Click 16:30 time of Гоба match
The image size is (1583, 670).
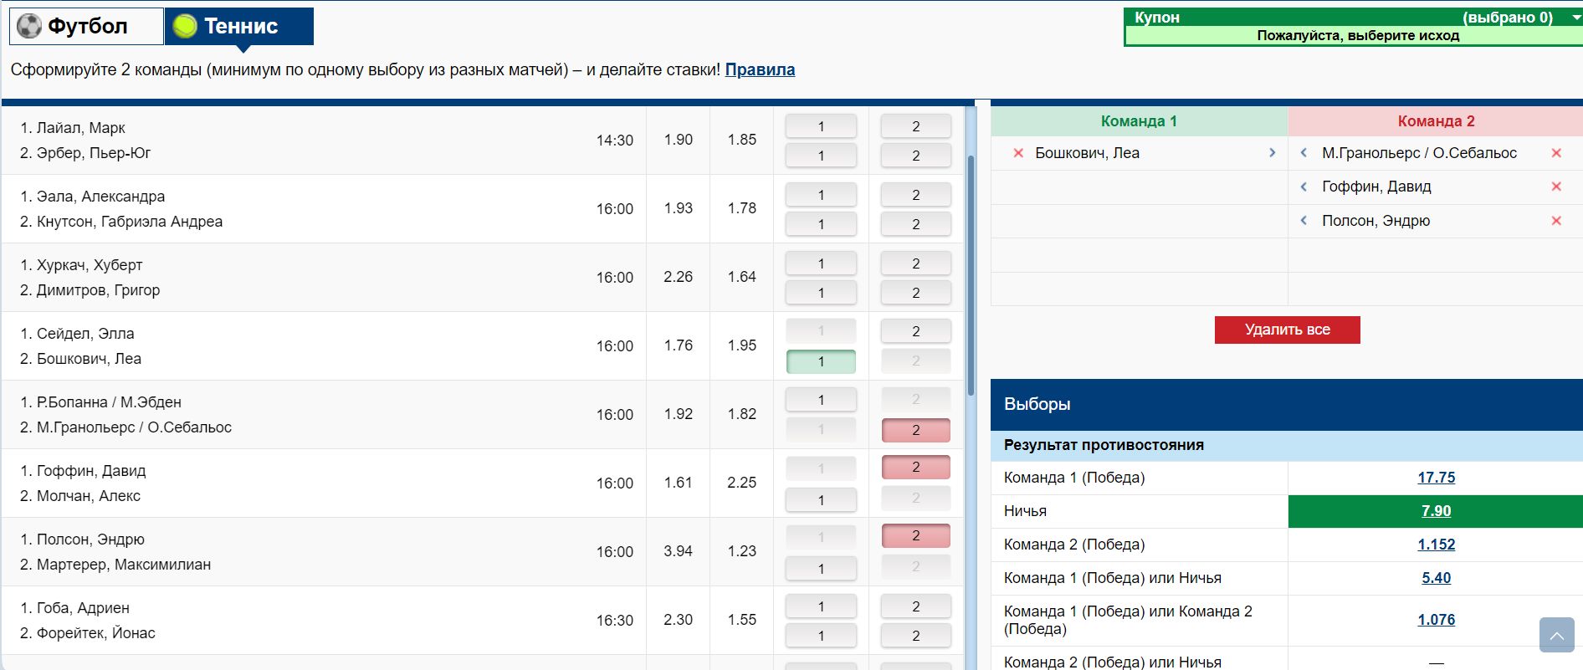click(614, 621)
